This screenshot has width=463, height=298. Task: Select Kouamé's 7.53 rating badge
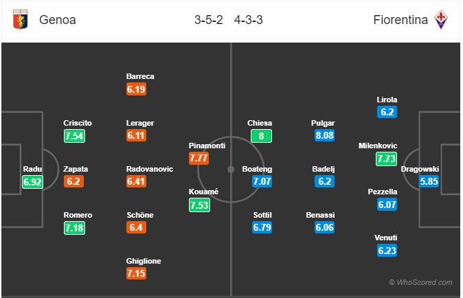click(199, 205)
